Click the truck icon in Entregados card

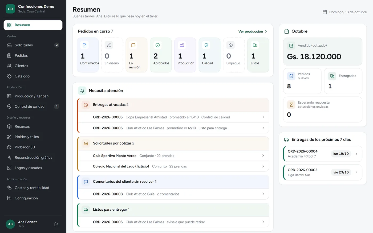332,76
